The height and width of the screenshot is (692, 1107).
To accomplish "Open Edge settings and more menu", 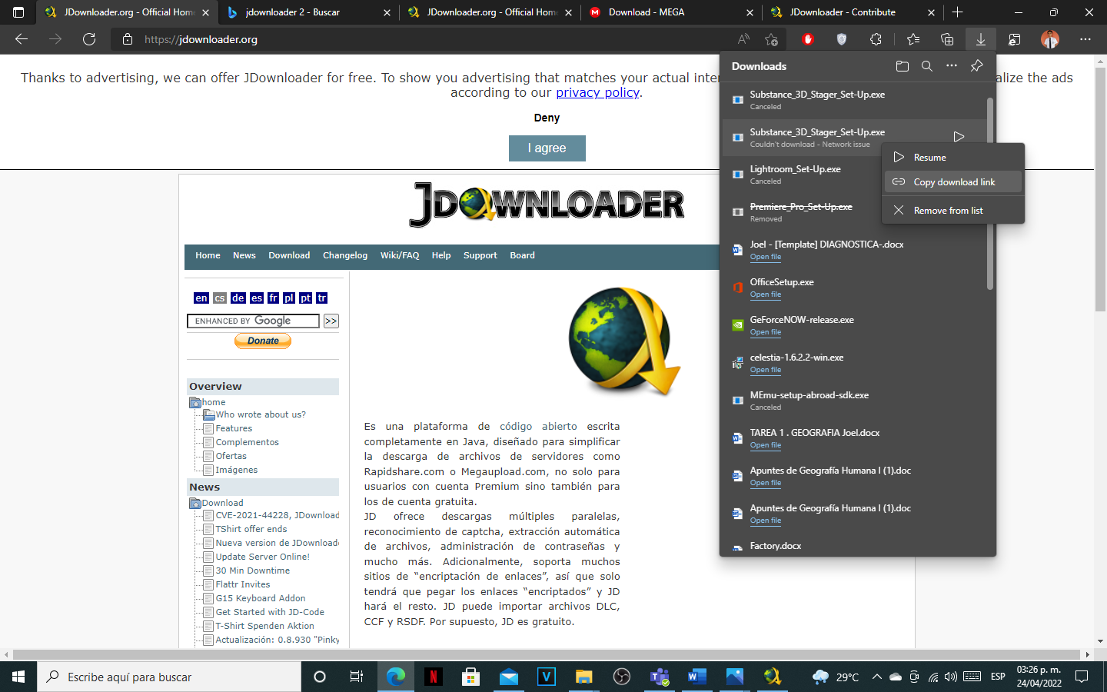I will 1085,39.
